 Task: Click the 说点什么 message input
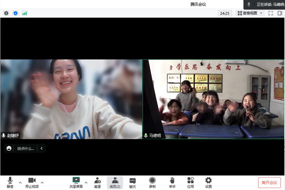coord(26,148)
